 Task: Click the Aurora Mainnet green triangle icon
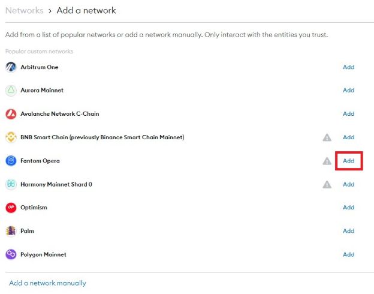pos(11,91)
